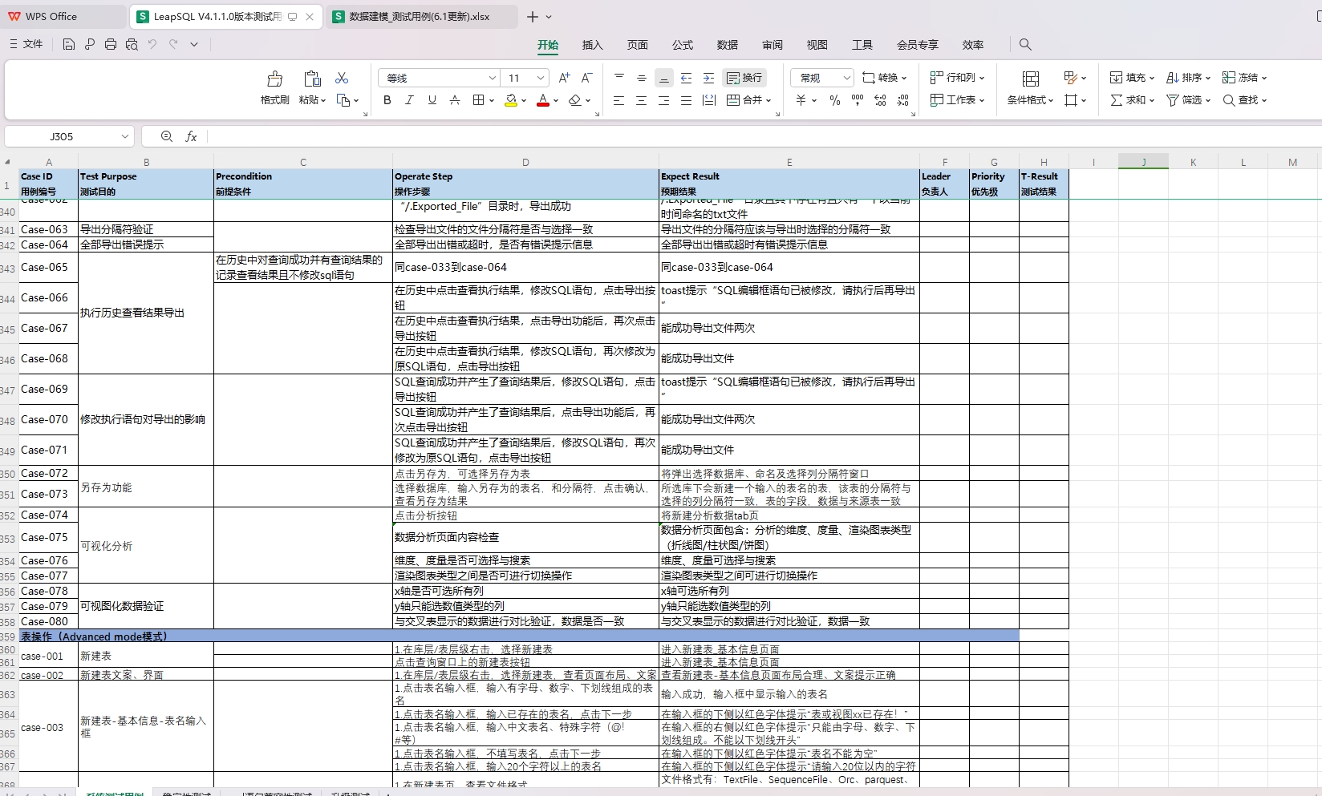Open the 文件 (File) menu

coord(26,44)
